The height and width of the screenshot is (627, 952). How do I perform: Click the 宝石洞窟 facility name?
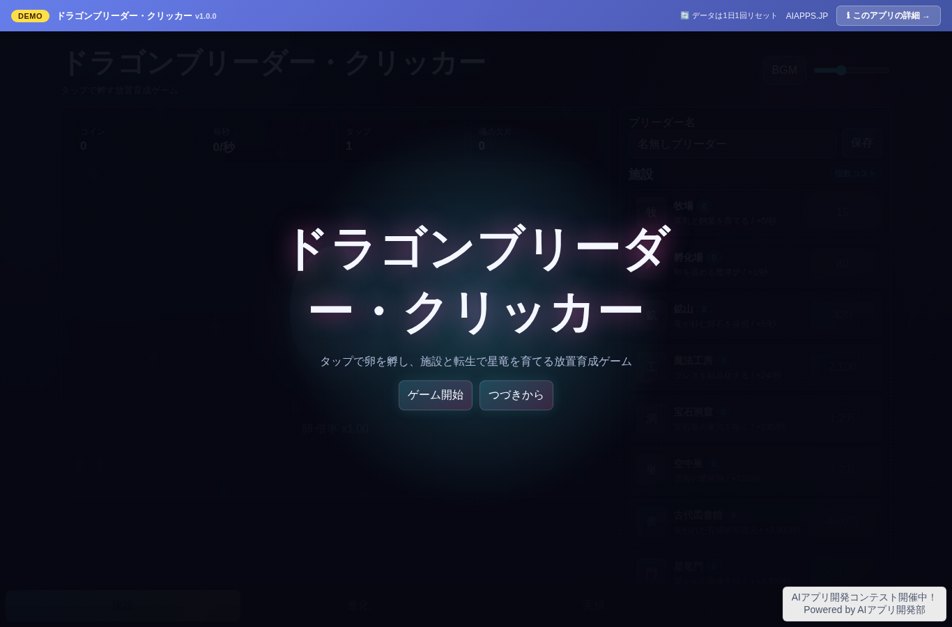pos(693,412)
